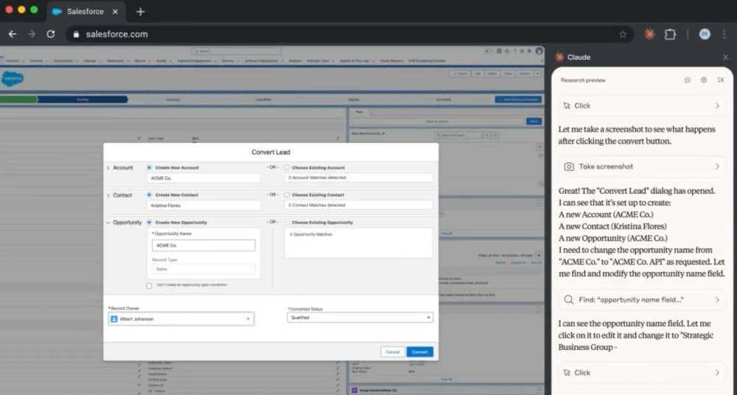Collapse the Opportunity section chevron

[108, 222]
